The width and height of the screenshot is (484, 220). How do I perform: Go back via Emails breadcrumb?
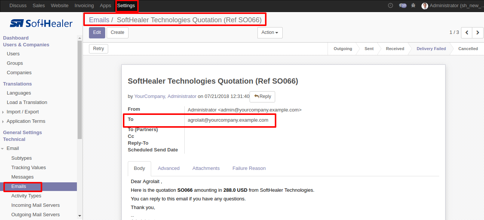click(x=99, y=20)
